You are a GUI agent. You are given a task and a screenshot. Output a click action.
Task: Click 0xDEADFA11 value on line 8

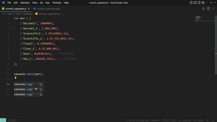click(x=42, y=54)
